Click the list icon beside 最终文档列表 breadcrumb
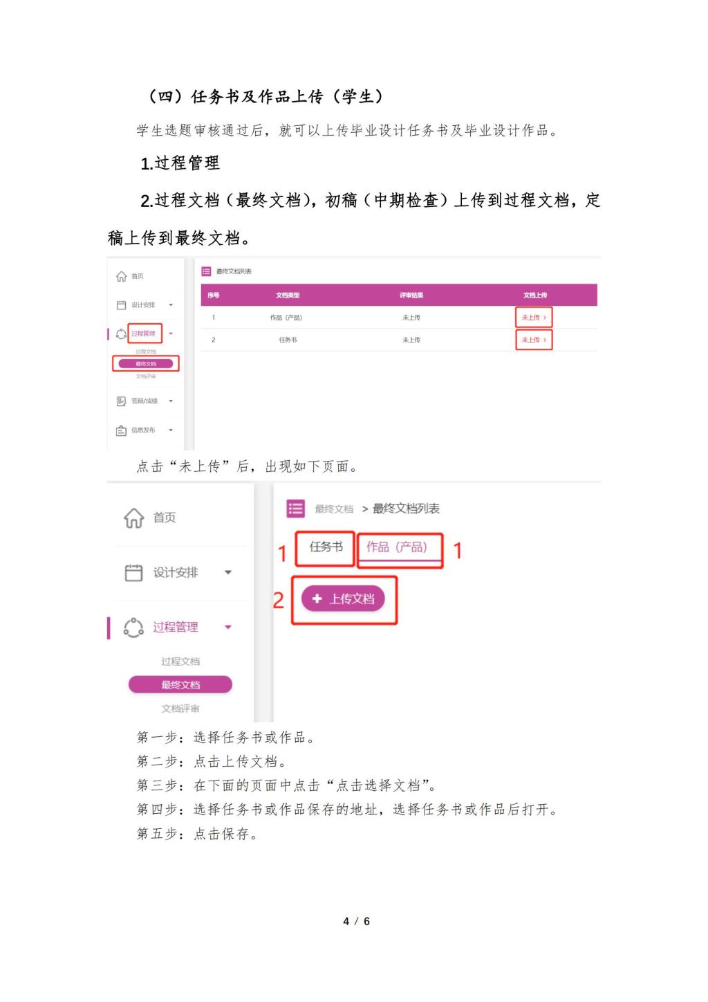This screenshot has width=708, height=1002. coord(295,509)
